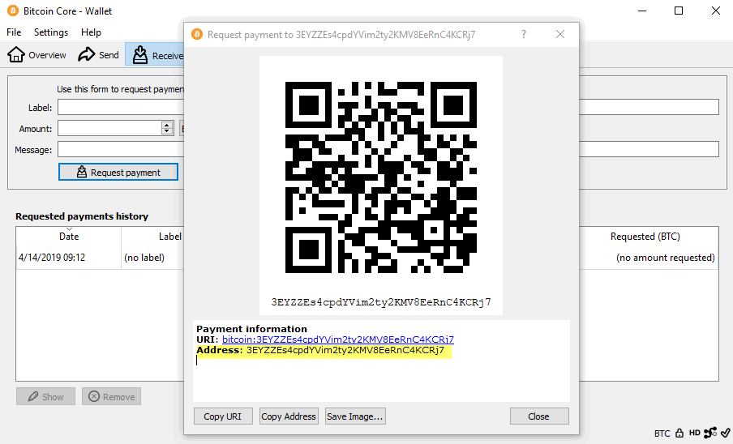Screen dimensions: 733x444
Task: Open the File menu
Action: pyautogui.click(x=14, y=32)
